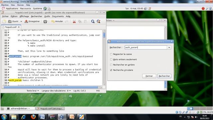Image resolution: width=213 pixels, height=120 pixels.
Task: Click the search field containing auth_param
Action: [x=146, y=47]
